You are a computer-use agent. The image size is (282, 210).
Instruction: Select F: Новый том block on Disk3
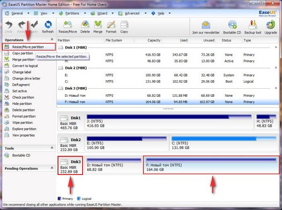211,165
